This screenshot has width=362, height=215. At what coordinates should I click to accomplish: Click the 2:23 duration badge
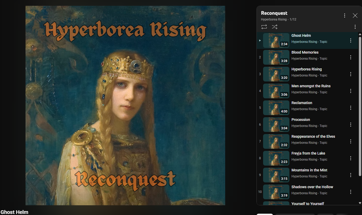(284, 162)
